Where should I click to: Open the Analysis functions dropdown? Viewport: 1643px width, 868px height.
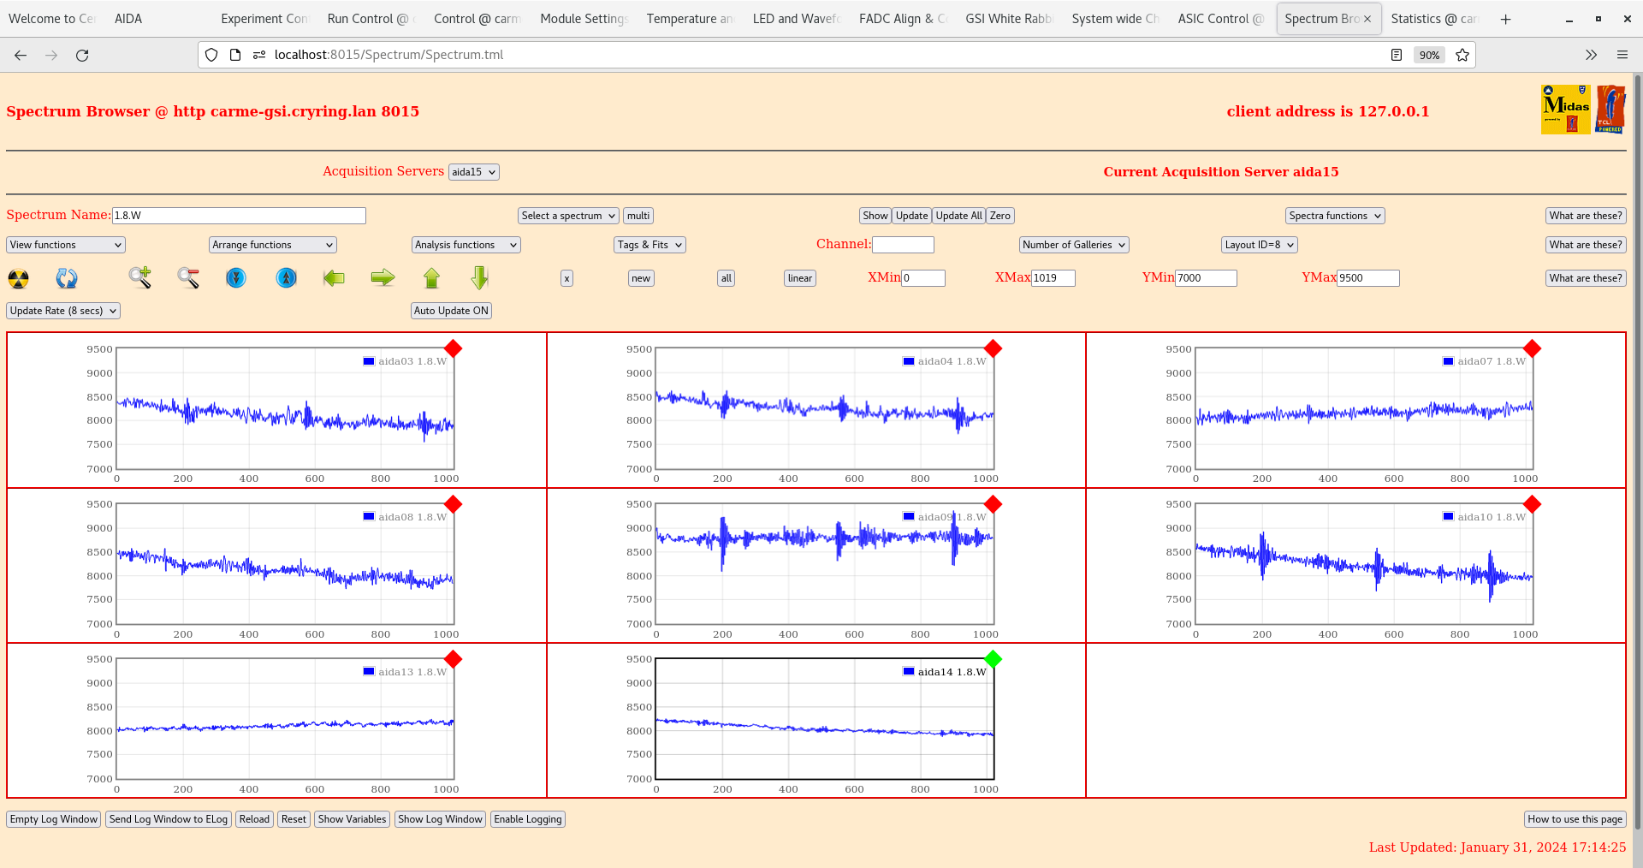pos(466,245)
